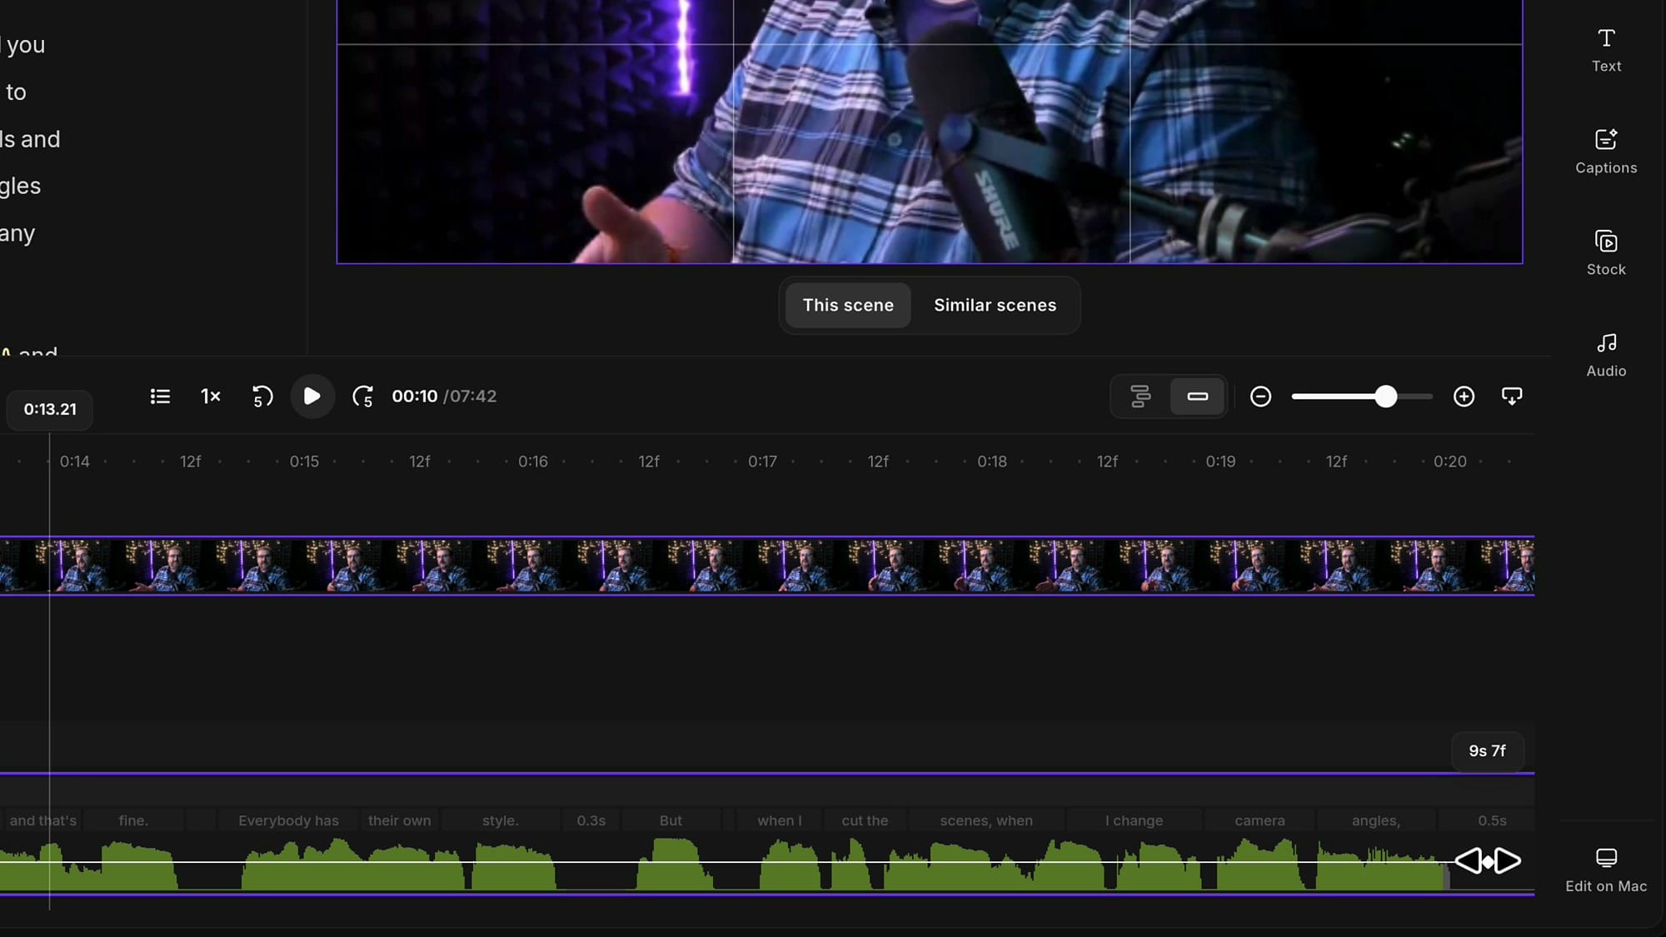Select the word chip 'and that's'
Image resolution: width=1666 pixels, height=937 pixels.
point(42,820)
